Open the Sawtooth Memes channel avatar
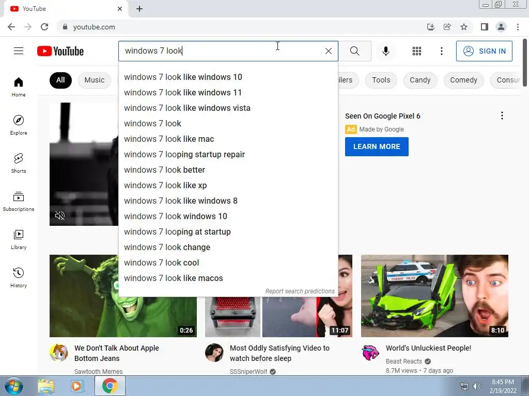Screen dimensions: 529x396 pyautogui.click(x=59, y=353)
